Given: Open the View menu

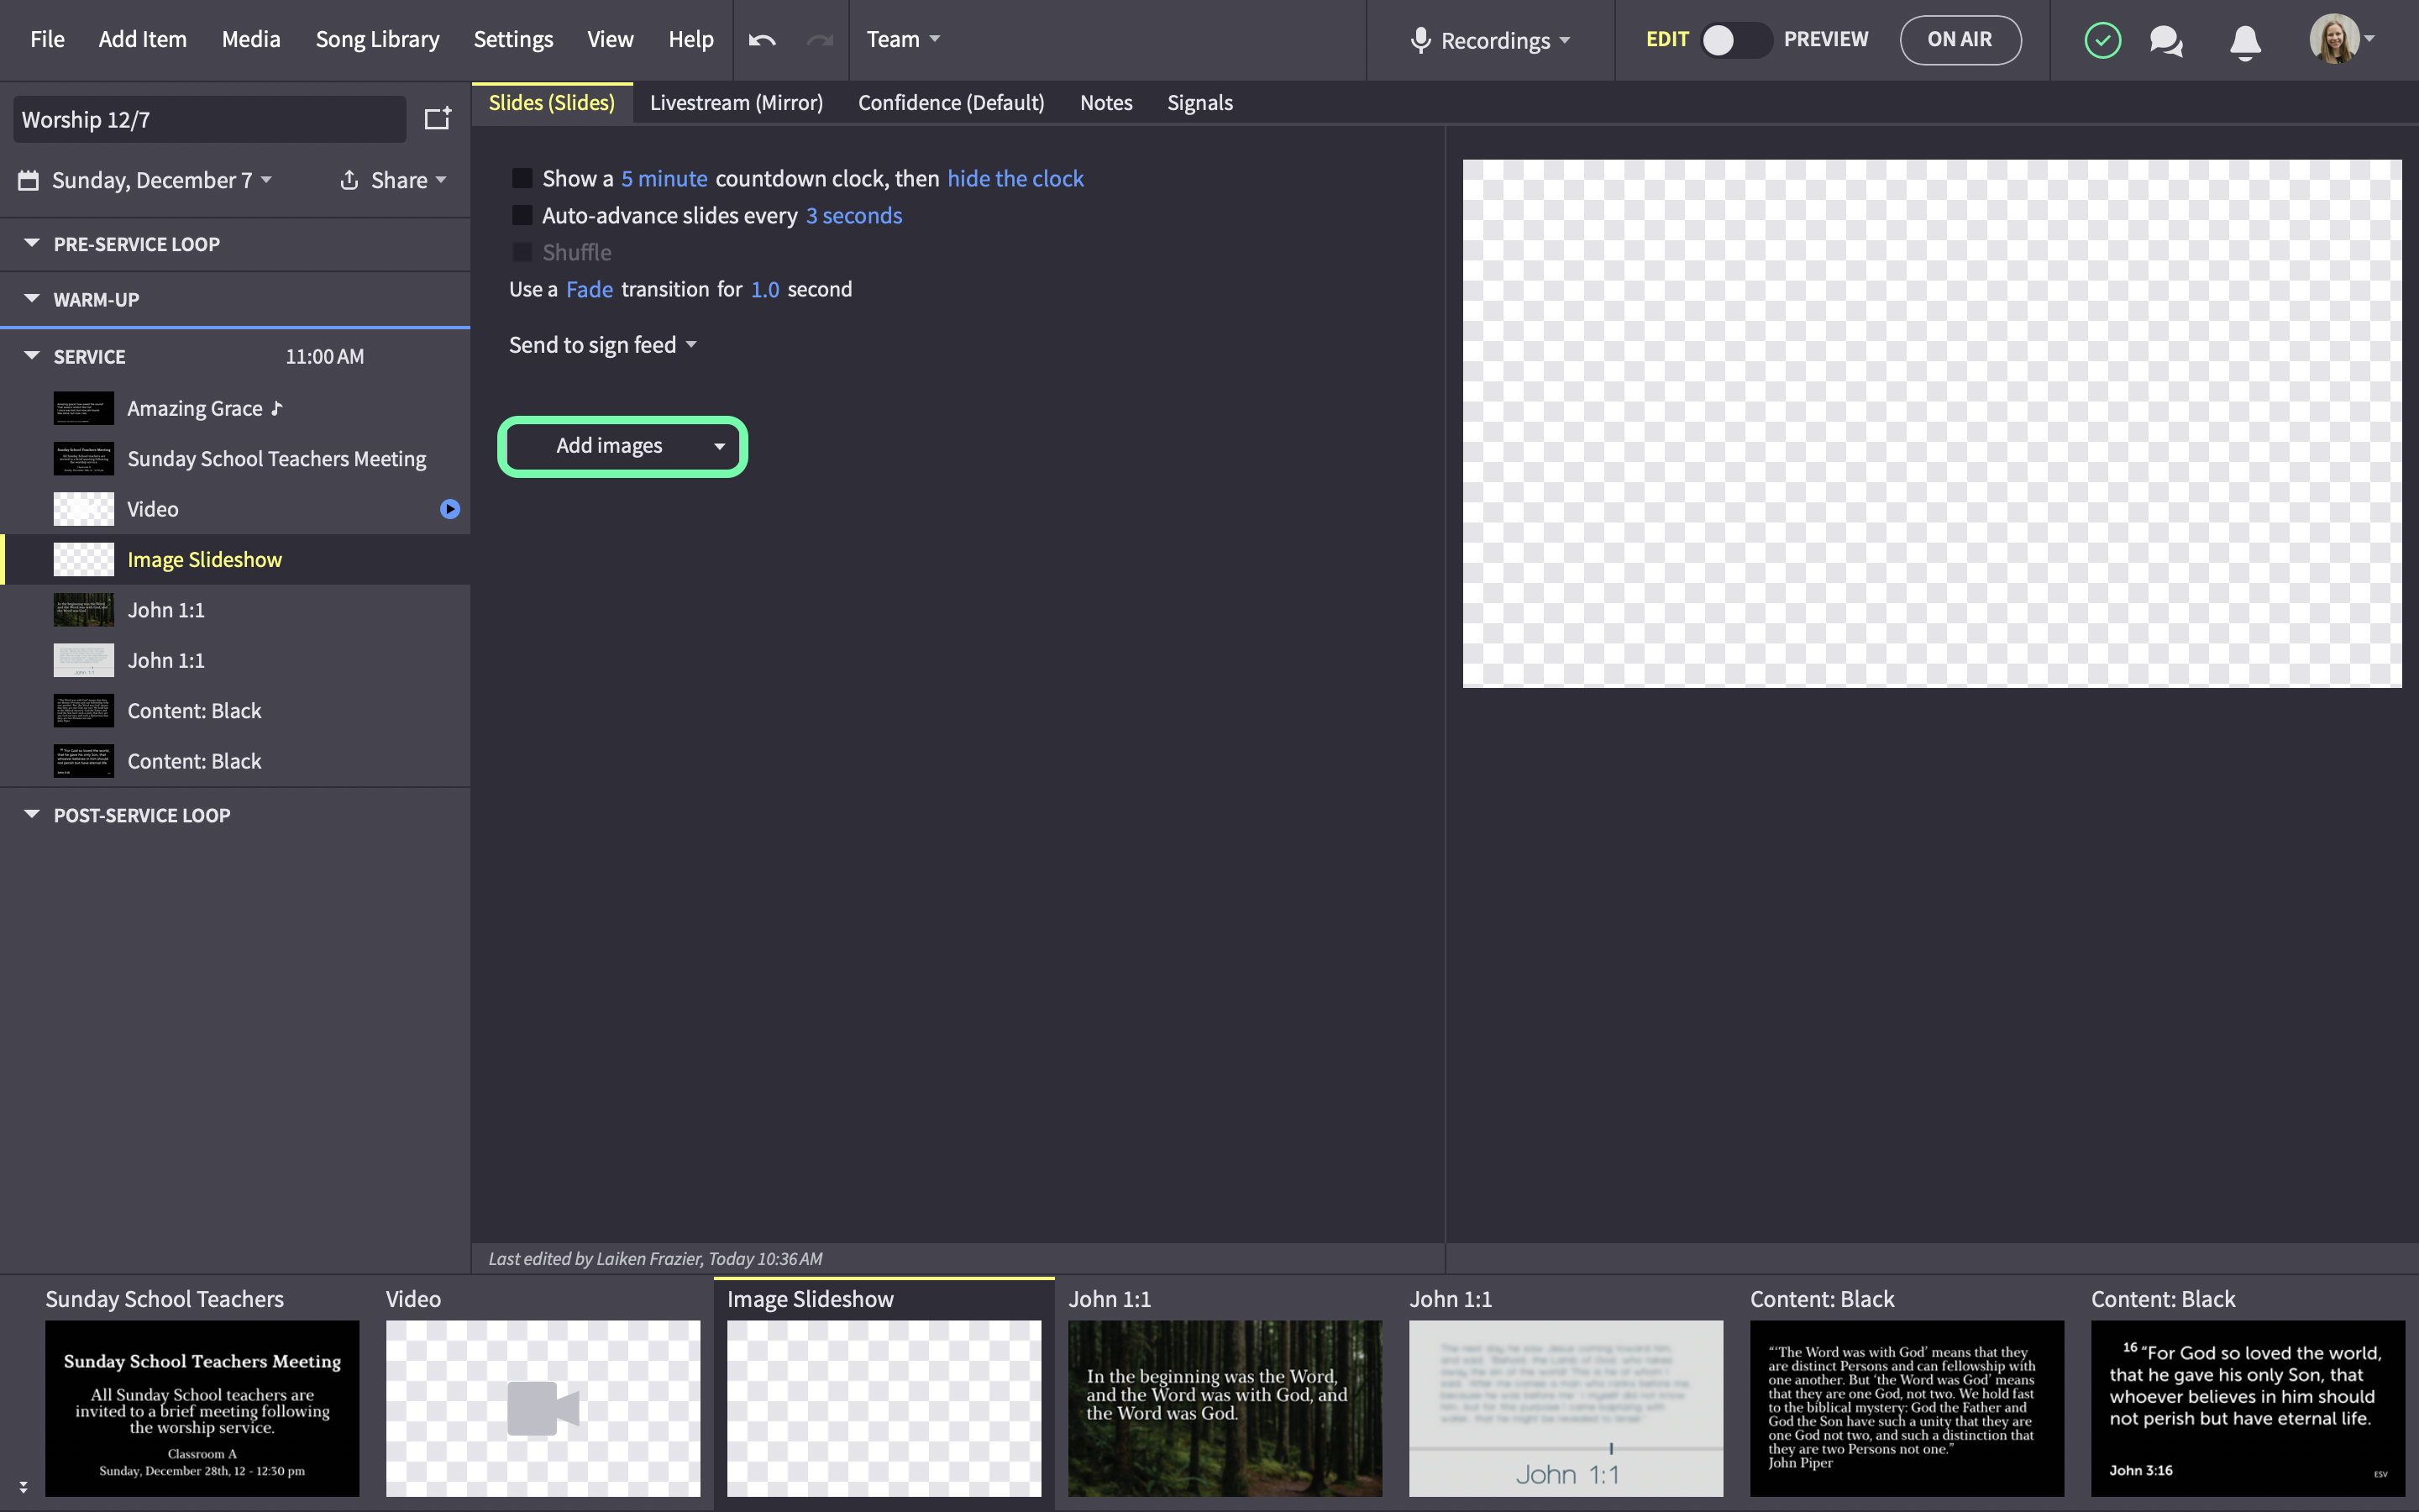Looking at the screenshot, I should tap(610, 39).
